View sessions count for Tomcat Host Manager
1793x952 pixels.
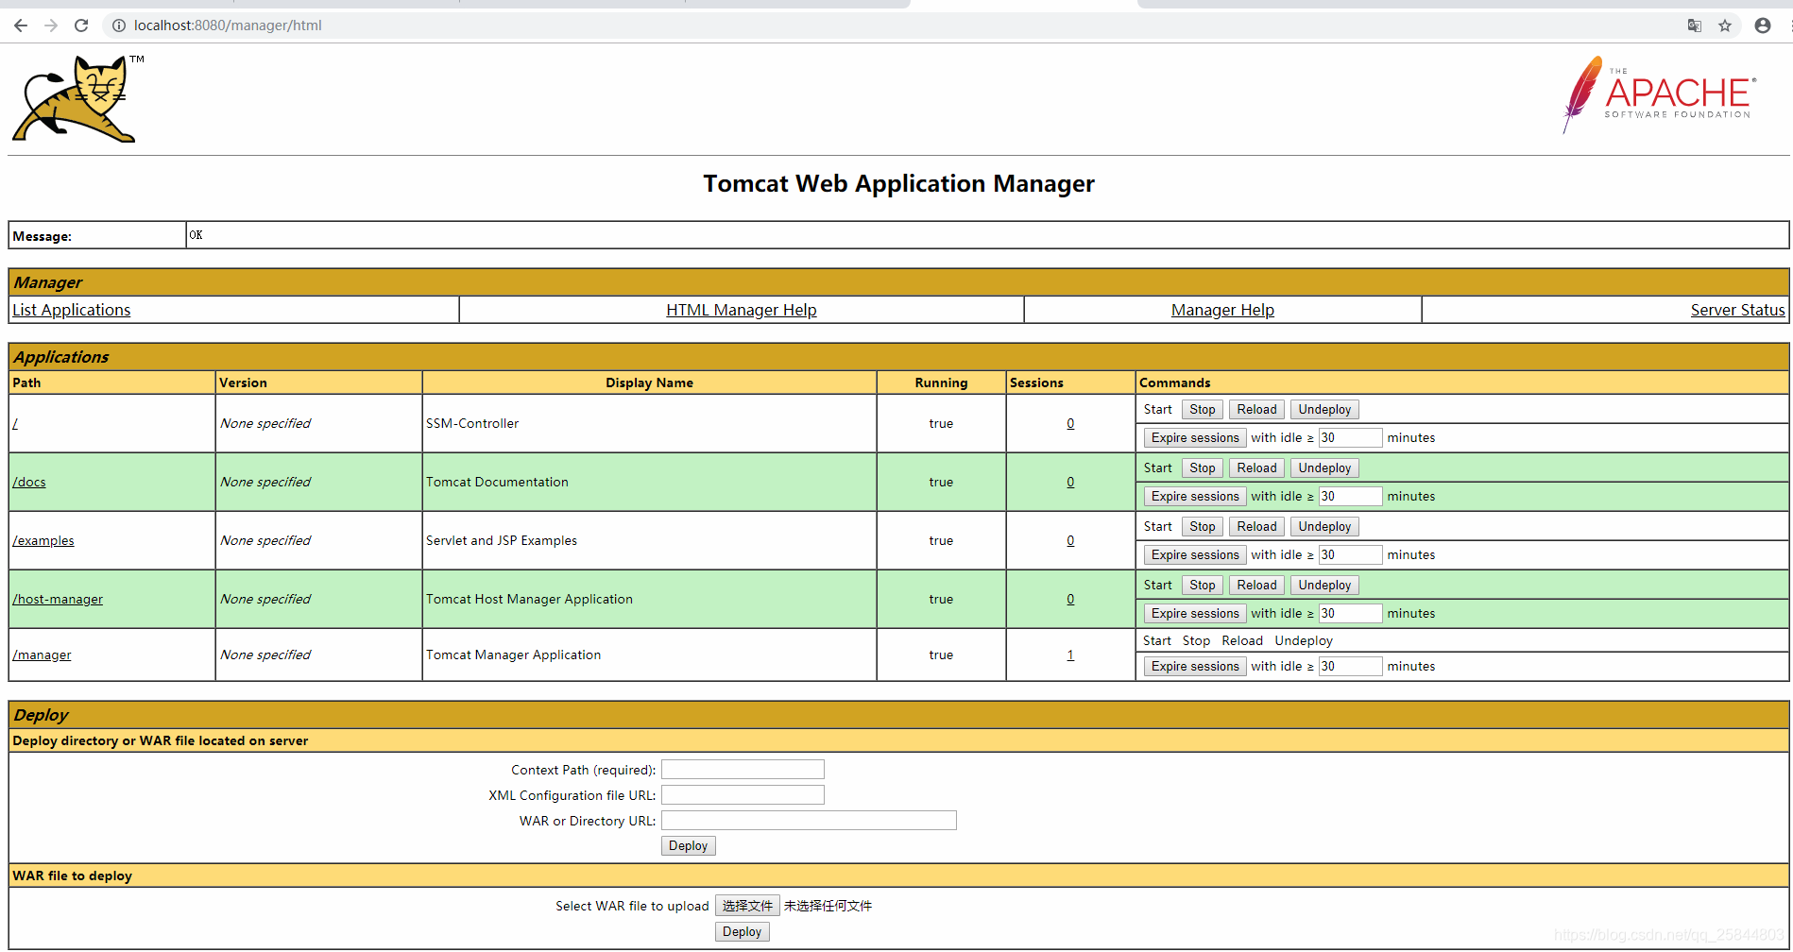coord(1070,599)
